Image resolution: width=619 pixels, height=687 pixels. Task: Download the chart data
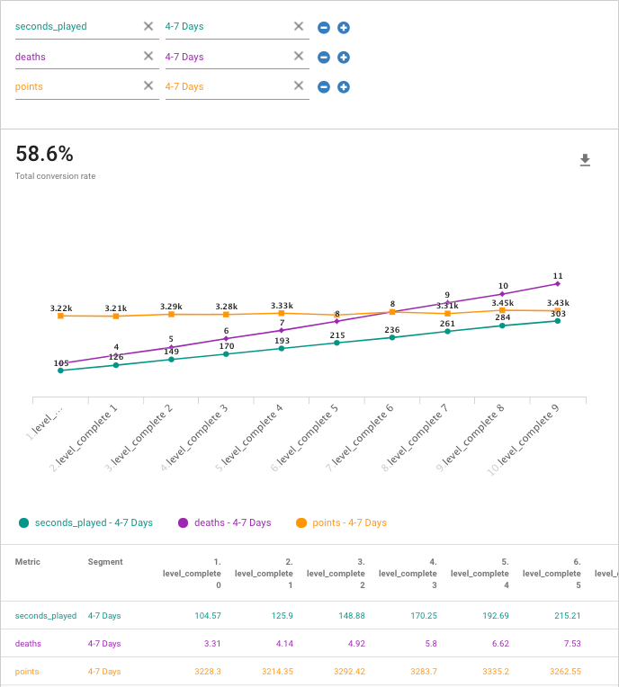coord(585,160)
